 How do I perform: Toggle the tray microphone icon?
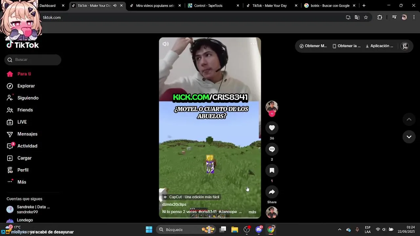pyautogui.click(x=357, y=229)
